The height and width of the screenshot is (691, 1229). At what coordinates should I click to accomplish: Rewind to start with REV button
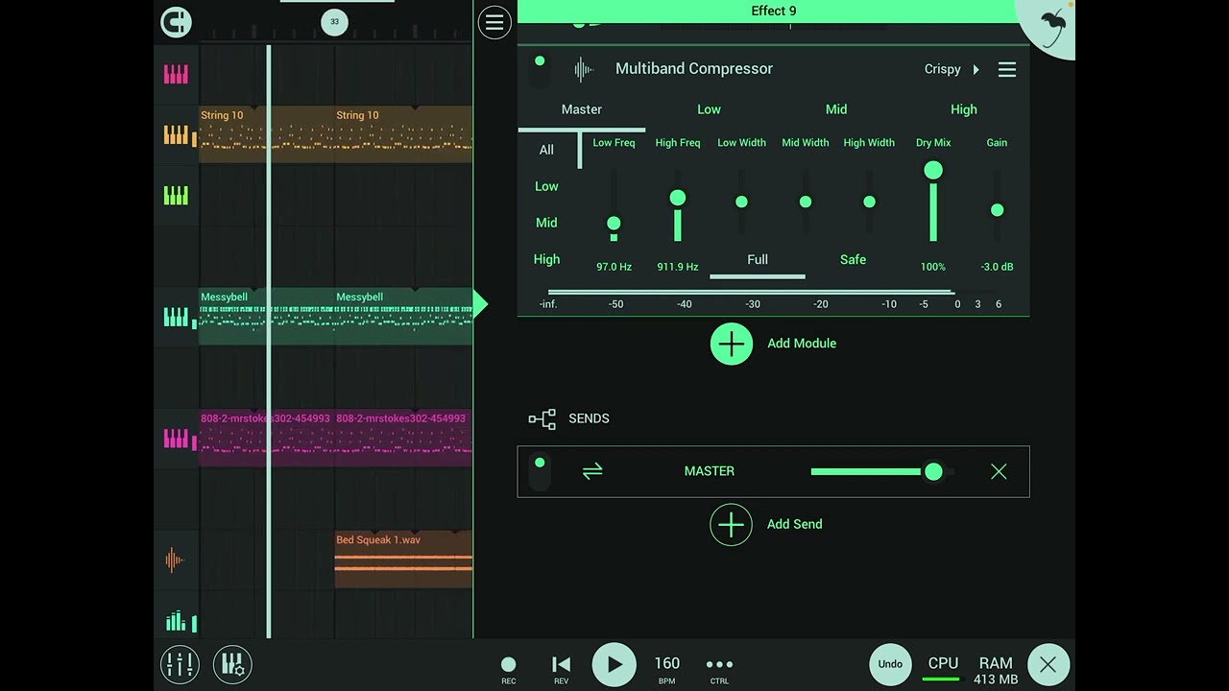(x=562, y=669)
